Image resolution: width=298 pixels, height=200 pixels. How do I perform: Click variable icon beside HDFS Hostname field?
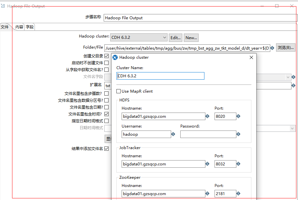[x=207, y=116]
